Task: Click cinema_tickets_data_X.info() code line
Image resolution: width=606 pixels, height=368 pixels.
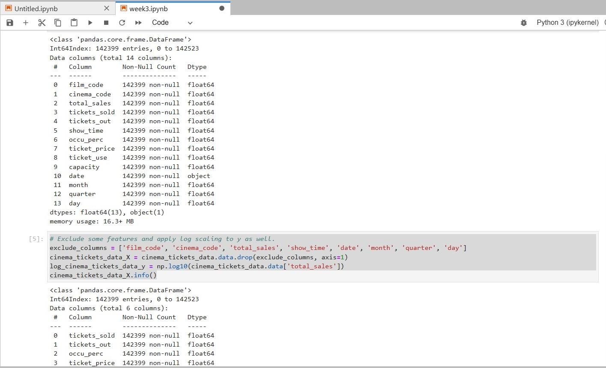Action: [x=103, y=275]
